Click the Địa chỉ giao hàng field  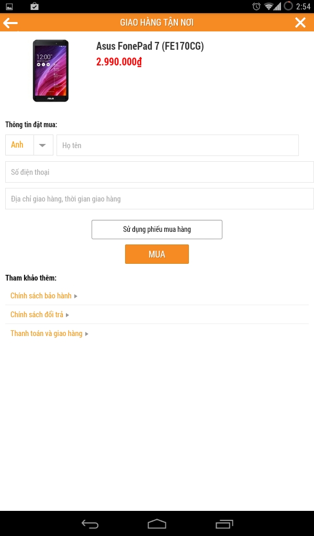[x=159, y=198]
